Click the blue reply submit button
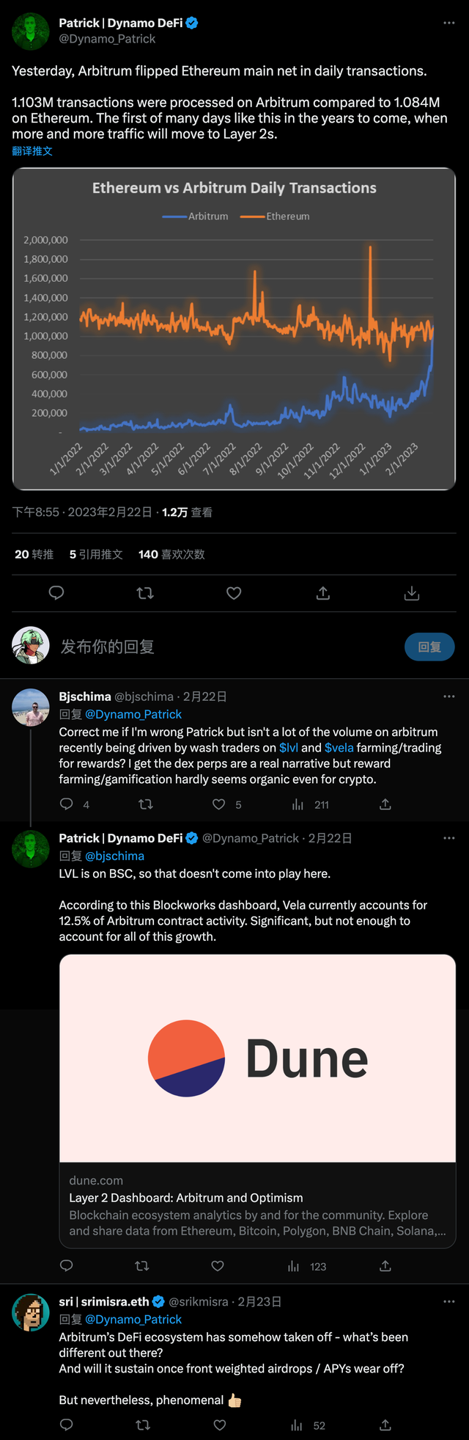Image resolution: width=469 pixels, height=1440 pixels. click(429, 647)
